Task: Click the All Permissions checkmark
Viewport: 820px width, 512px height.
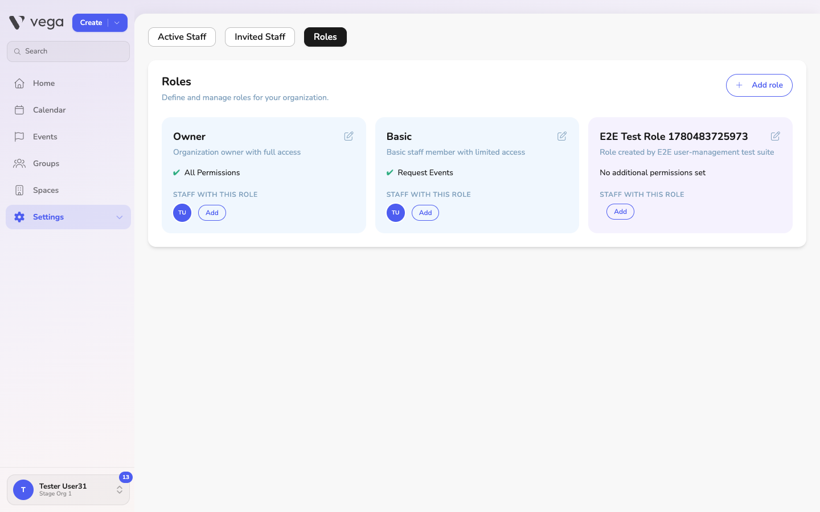Action: pos(177,173)
